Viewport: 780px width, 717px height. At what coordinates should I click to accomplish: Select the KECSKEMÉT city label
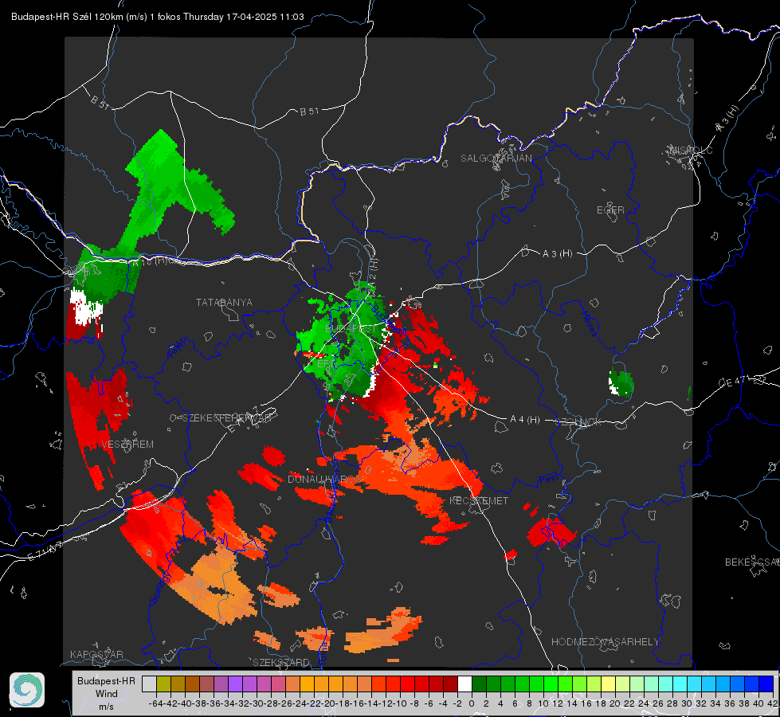(479, 500)
